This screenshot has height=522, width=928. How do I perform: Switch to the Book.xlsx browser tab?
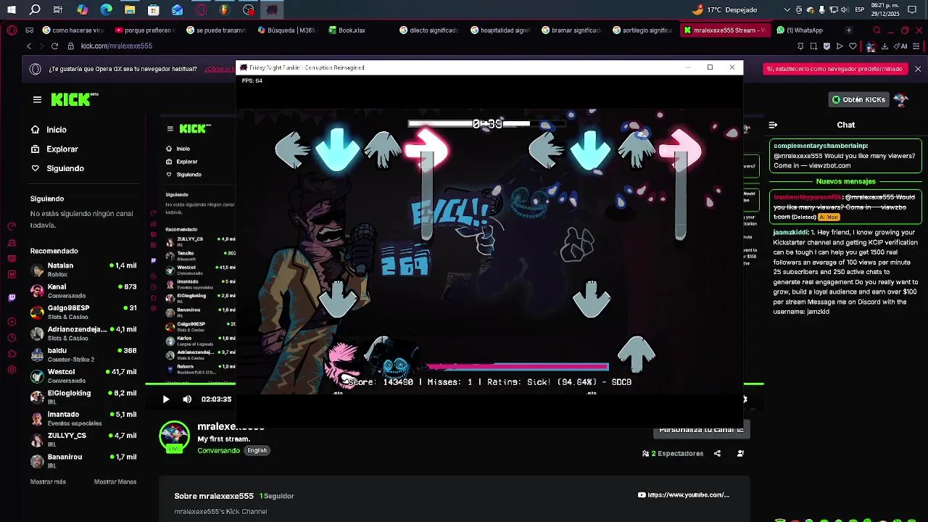click(347, 30)
